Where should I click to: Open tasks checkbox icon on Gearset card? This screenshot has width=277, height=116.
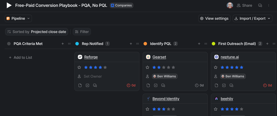(x=156, y=85)
